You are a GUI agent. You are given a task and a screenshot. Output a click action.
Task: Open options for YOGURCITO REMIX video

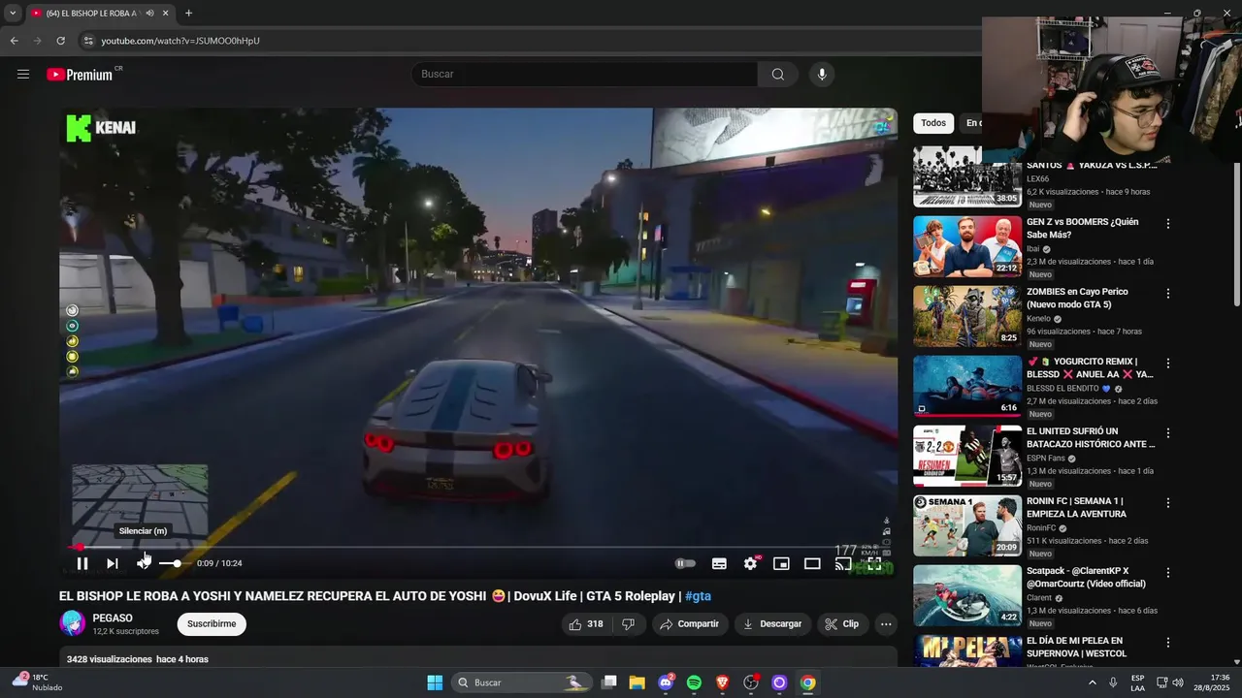coord(1168,364)
